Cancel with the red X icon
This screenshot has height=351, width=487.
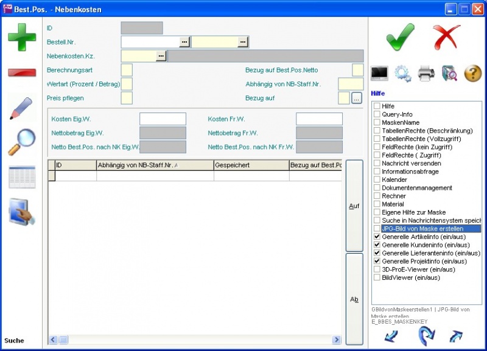click(447, 38)
